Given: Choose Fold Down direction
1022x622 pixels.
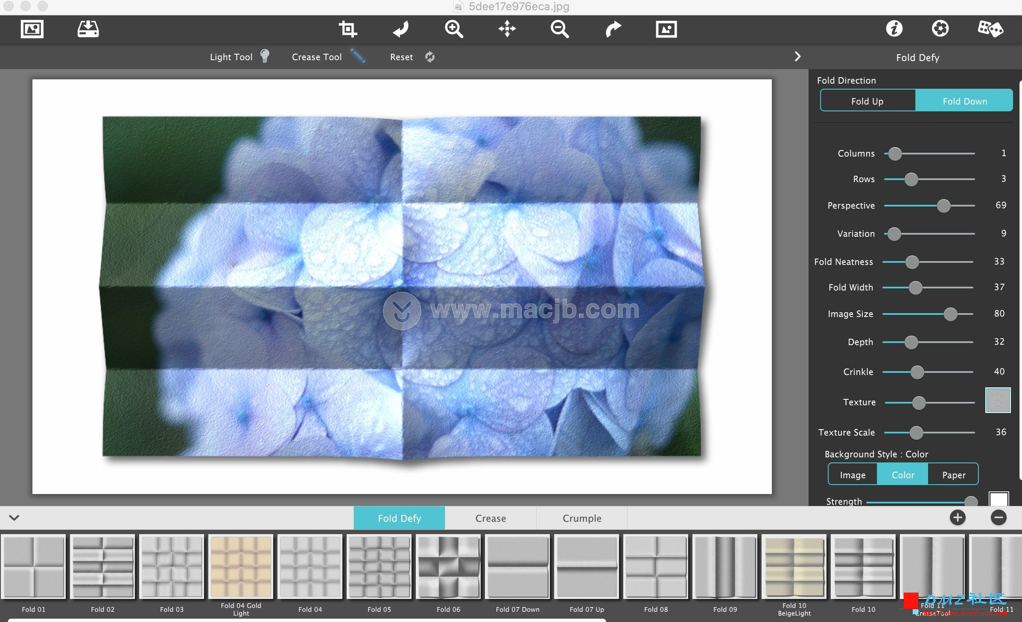Looking at the screenshot, I should pyautogui.click(x=964, y=101).
